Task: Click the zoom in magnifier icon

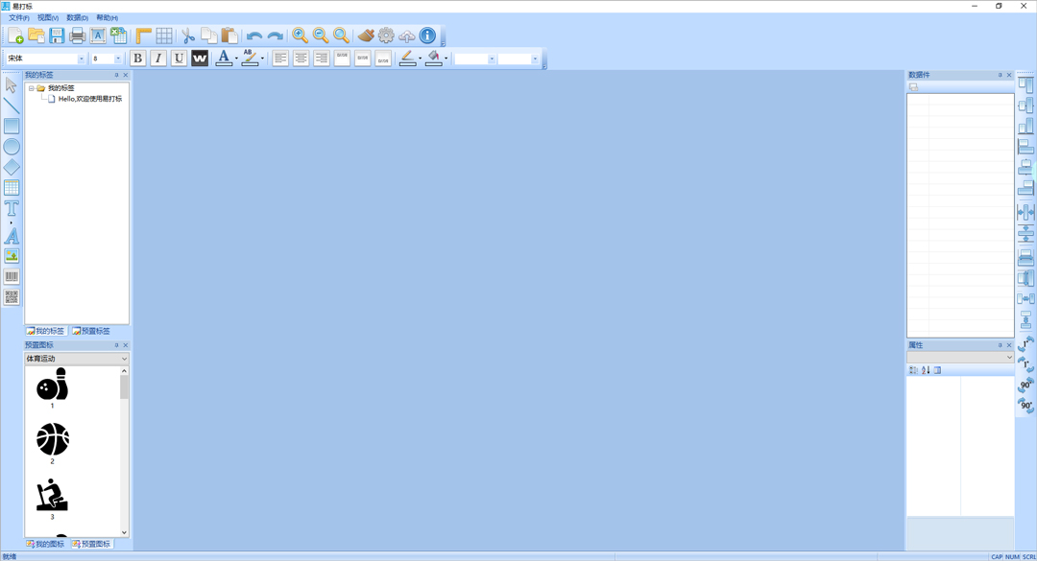Action: [x=301, y=35]
